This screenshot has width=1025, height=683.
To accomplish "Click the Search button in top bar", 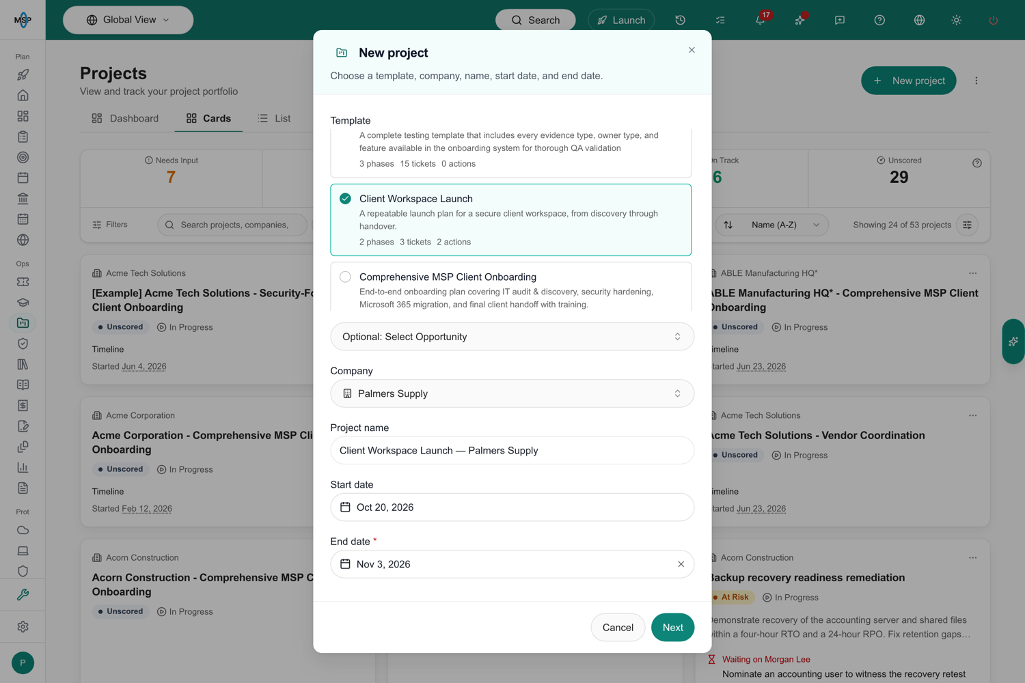I will pyautogui.click(x=536, y=20).
